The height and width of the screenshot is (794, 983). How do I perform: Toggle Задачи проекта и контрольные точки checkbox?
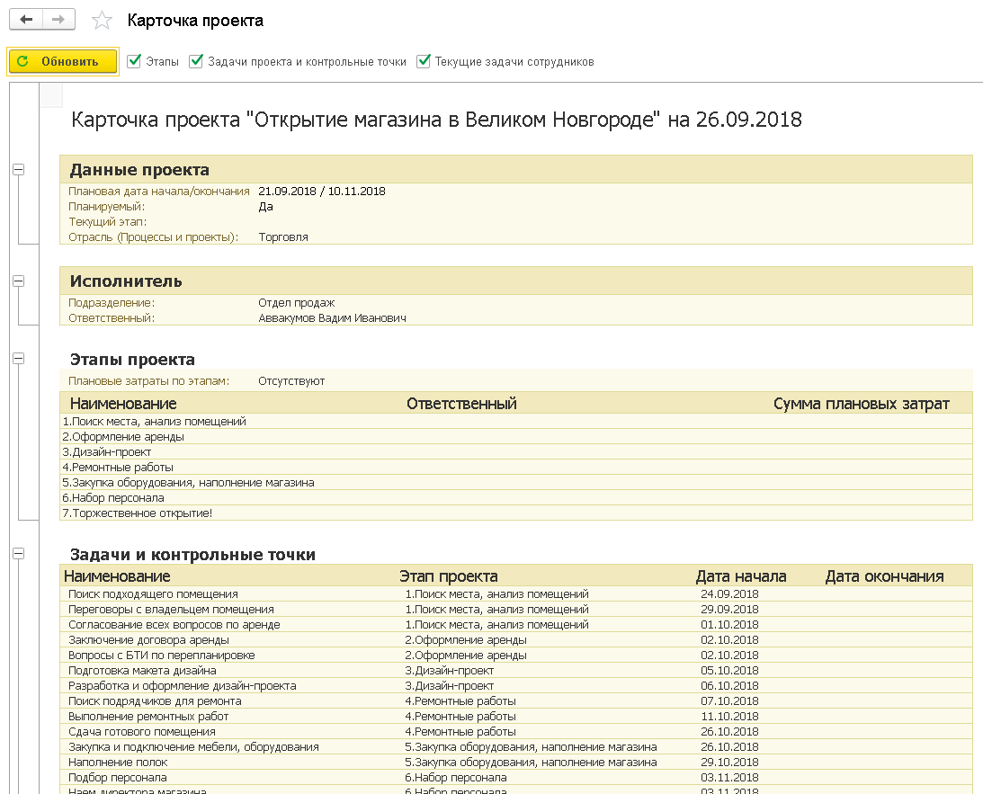click(x=196, y=61)
